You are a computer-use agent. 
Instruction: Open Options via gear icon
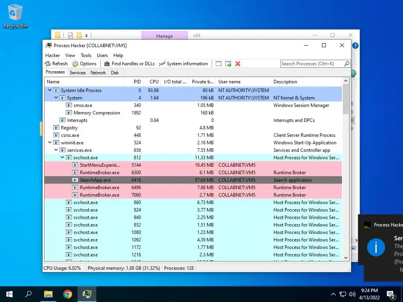pyautogui.click(x=75, y=64)
